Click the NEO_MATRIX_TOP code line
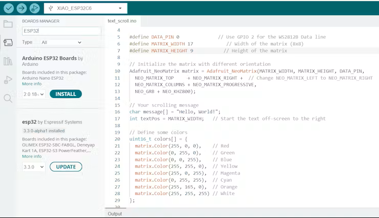379x218 pixels. pos(254,78)
